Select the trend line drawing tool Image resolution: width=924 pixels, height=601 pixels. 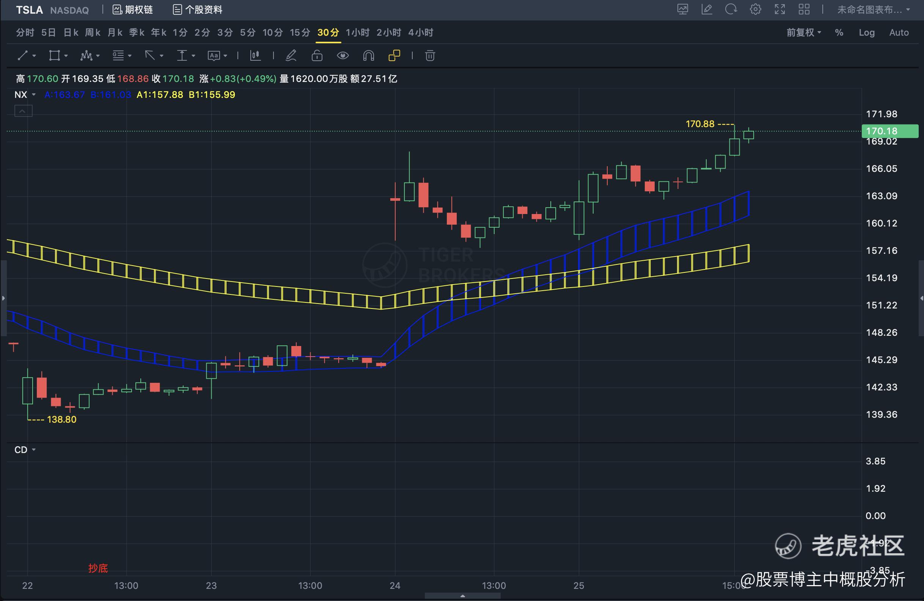click(23, 55)
